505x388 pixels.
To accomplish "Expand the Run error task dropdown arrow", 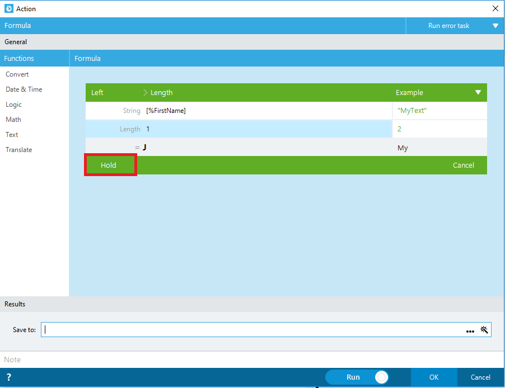I will [x=495, y=26].
